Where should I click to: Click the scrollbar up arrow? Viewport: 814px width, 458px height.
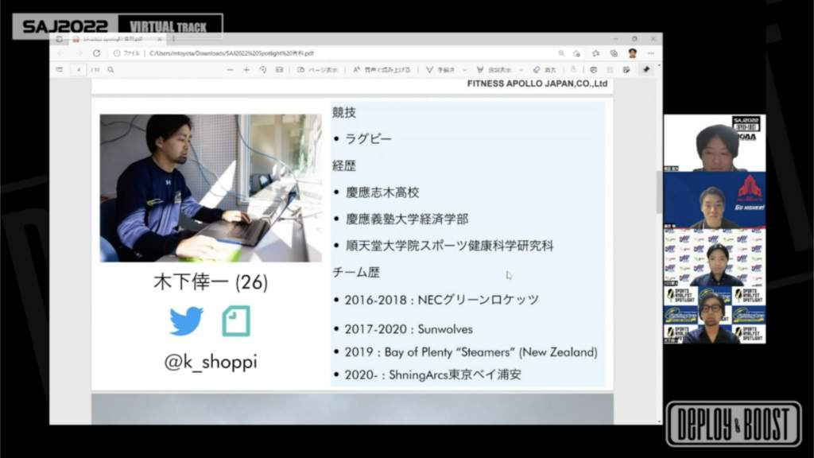tap(659, 66)
